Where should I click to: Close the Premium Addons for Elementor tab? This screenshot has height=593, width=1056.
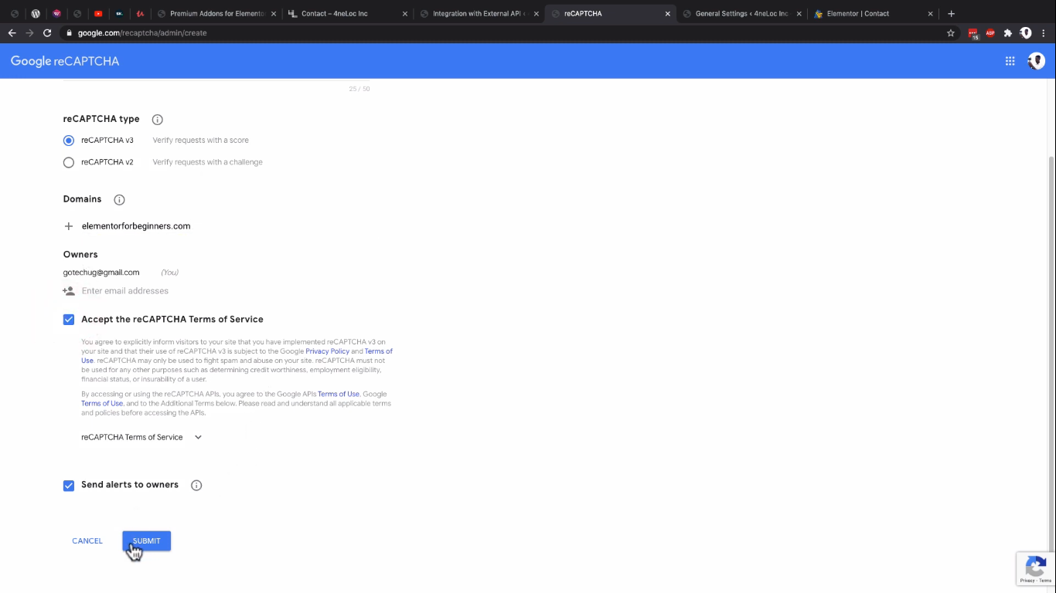pyautogui.click(x=274, y=14)
